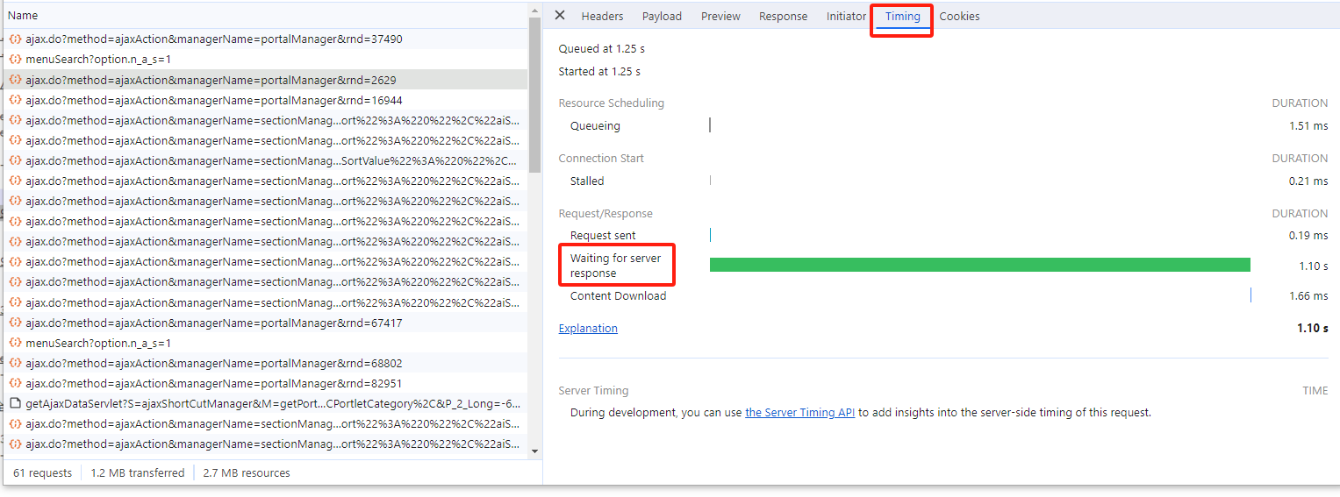Image resolution: width=1340 pixels, height=497 pixels.
Task: Open the Server Timing API link
Action: click(x=799, y=412)
